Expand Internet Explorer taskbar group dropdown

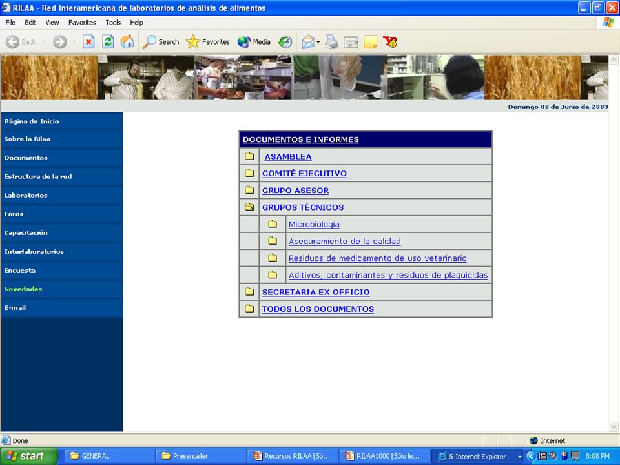[x=519, y=457]
